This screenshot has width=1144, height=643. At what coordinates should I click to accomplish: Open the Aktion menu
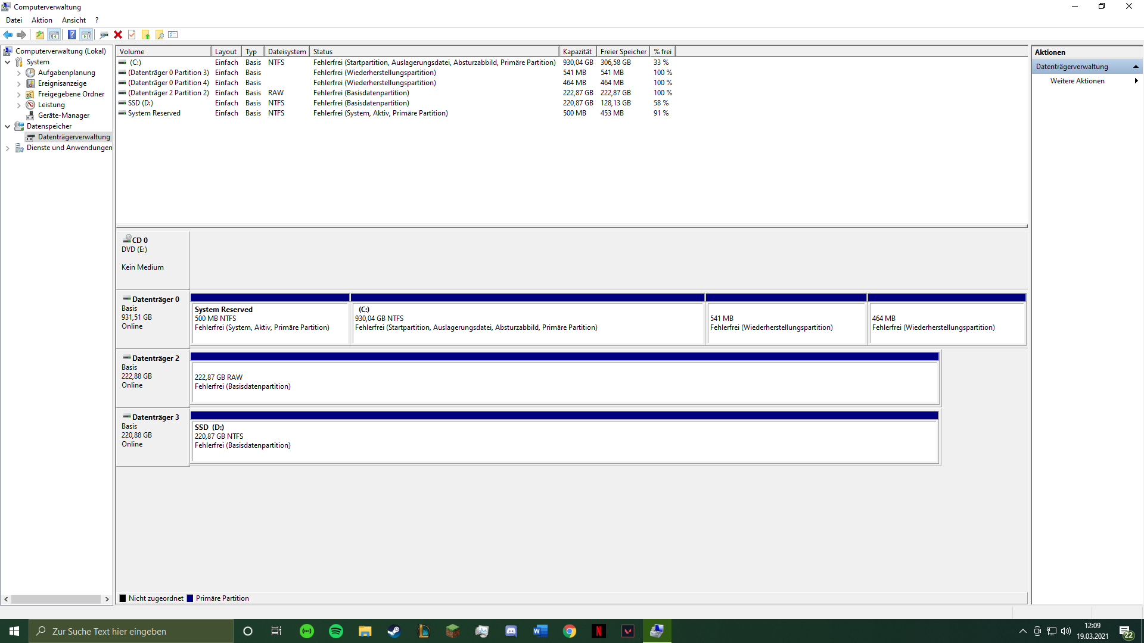click(x=42, y=20)
